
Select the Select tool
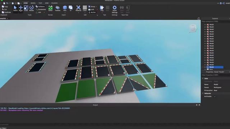click(15, 9)
